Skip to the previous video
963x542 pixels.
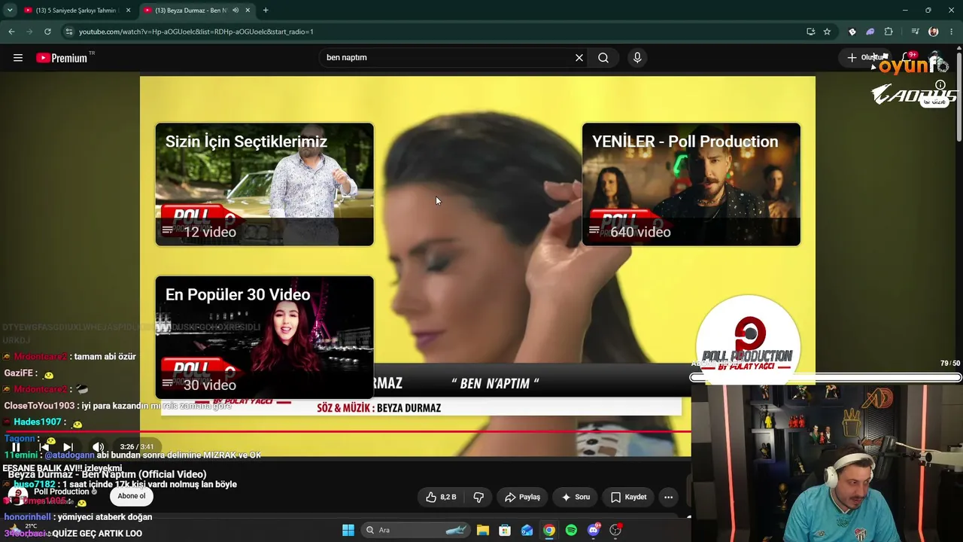click(x=44, y=447)
